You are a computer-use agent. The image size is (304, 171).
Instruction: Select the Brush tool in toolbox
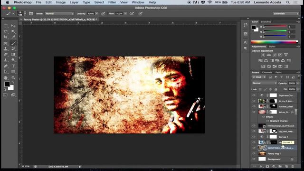pyautogui.click(x=13, y=43)
